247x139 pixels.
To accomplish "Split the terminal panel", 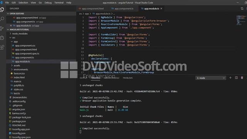I will (x=236, y=78).
